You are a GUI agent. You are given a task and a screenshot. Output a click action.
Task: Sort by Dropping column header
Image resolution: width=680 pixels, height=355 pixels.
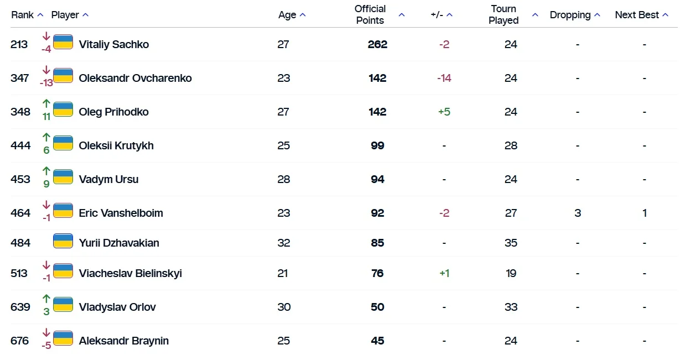coord(575,15)
